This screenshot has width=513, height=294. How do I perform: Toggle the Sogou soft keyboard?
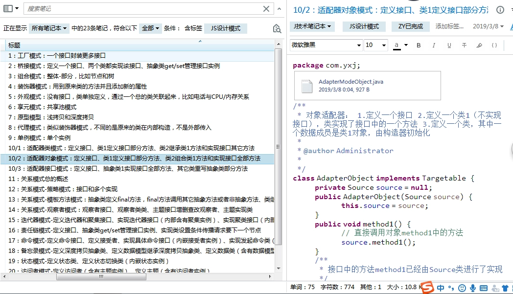coord(483,287)
